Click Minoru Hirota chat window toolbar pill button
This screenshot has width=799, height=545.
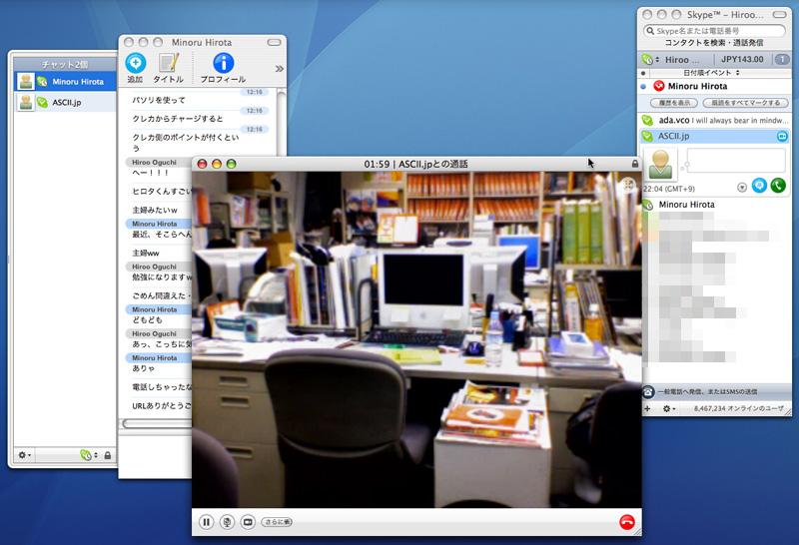click(274, 42)
